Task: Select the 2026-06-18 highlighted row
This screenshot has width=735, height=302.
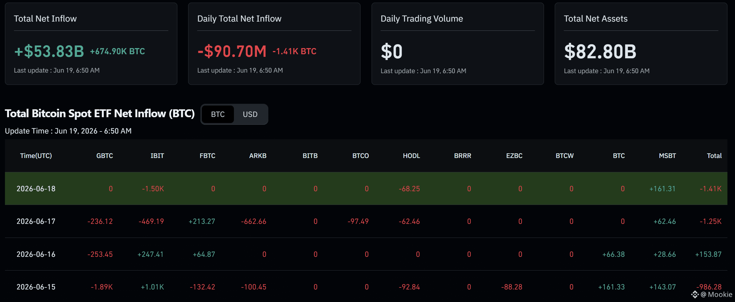Action: [x=366, y=189]
